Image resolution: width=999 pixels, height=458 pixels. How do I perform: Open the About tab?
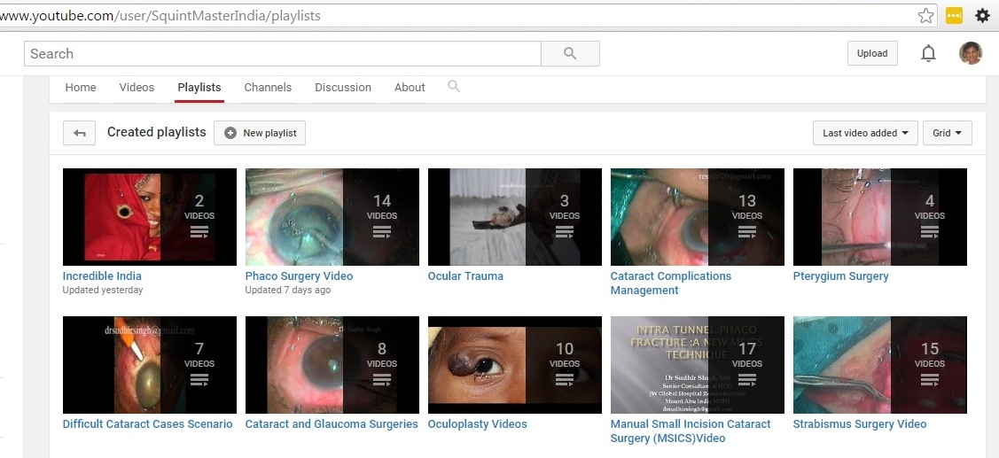click(x=410, y=88)
